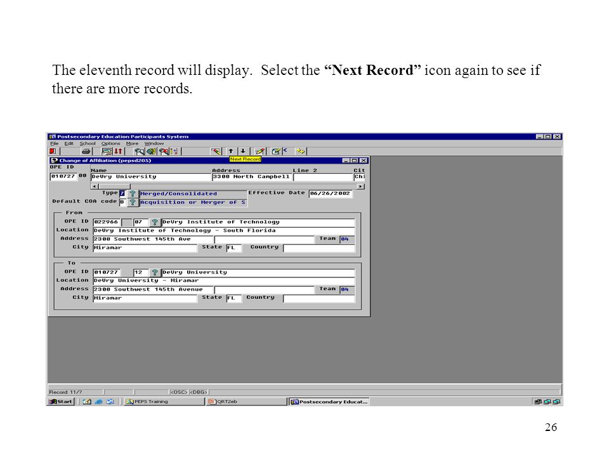Click Merged/Consolidated type description
This screenshot has height=457, width=609.
pyautogui.click(x=193, y=194)
